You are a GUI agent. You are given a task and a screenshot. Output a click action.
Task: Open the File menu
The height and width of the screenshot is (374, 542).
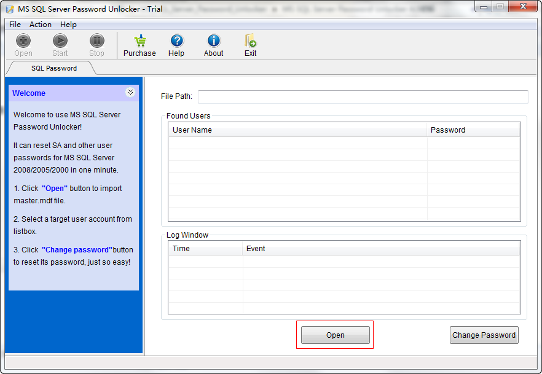tap(15, 25)
